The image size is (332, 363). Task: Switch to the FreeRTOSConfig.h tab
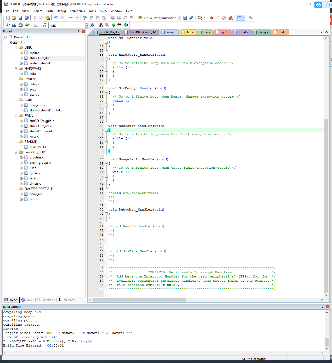[x=140, y=32]
